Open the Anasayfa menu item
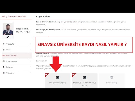The image size is (135, 101). (17, 44)
